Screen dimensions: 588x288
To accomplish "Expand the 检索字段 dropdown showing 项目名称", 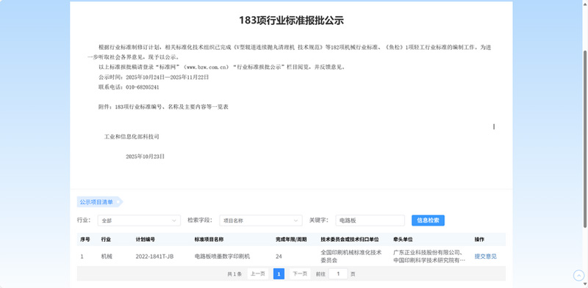I will (261, 221).
